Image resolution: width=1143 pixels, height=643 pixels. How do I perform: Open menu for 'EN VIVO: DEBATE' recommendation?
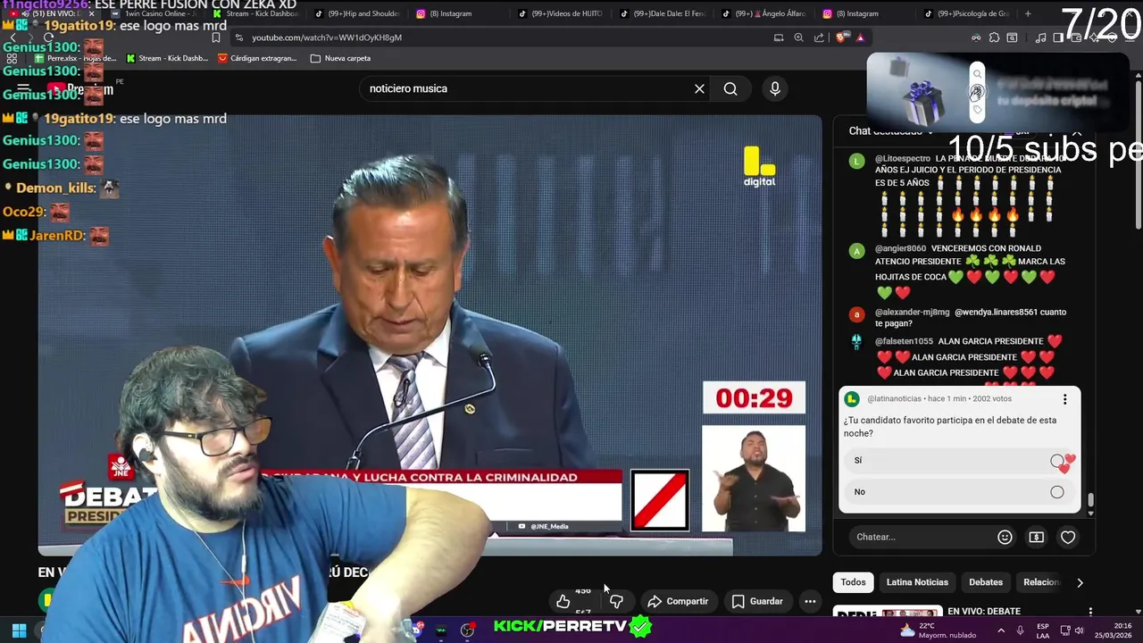click(x=1089, y=613)
